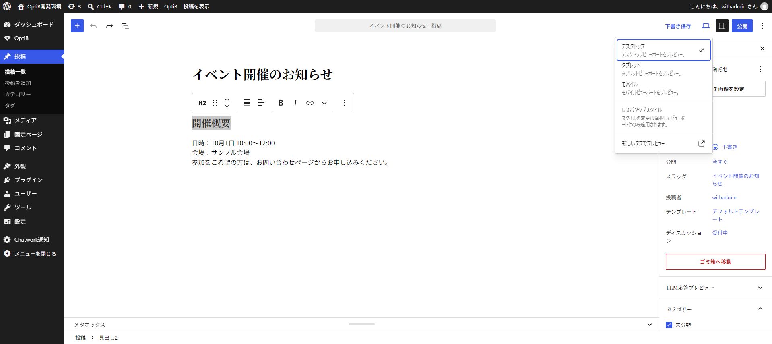Apply italic to the selected heading
Viewport: 772px width, 344px height.
(295, 103)
